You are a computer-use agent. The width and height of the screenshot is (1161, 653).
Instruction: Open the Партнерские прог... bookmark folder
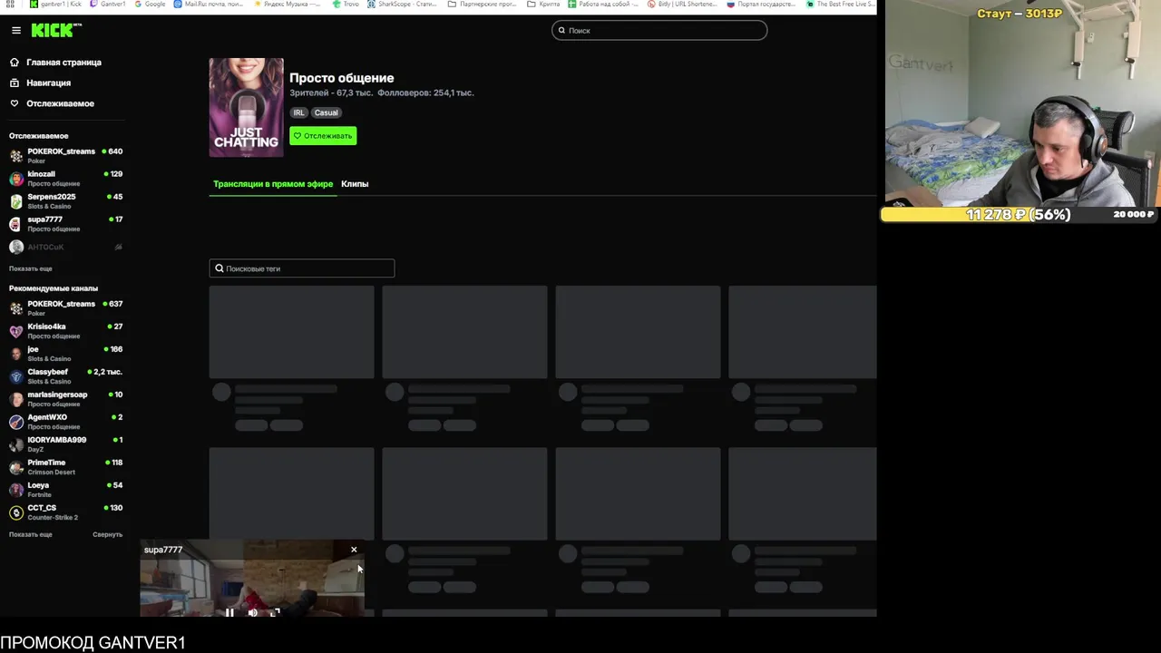tap(483, 5)
